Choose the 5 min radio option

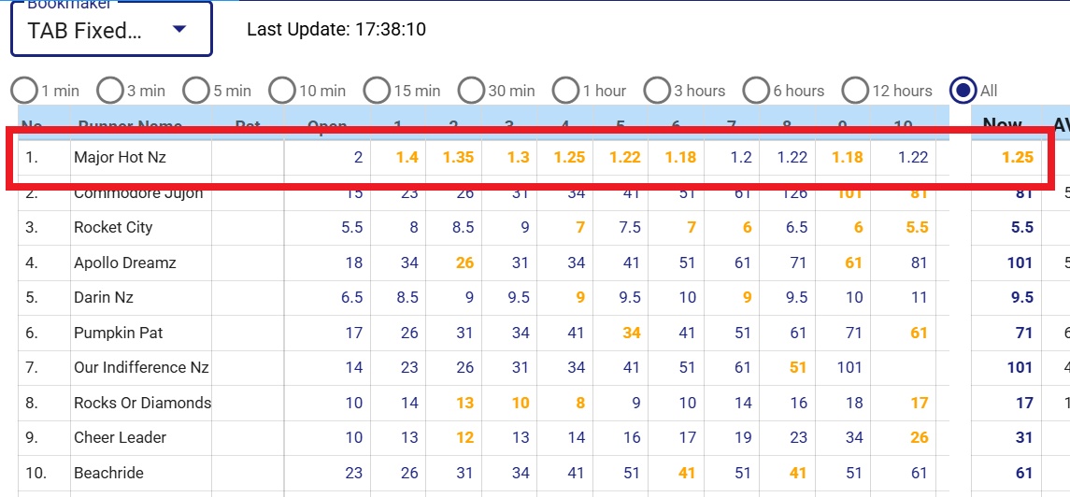click(x=196, y=91)
